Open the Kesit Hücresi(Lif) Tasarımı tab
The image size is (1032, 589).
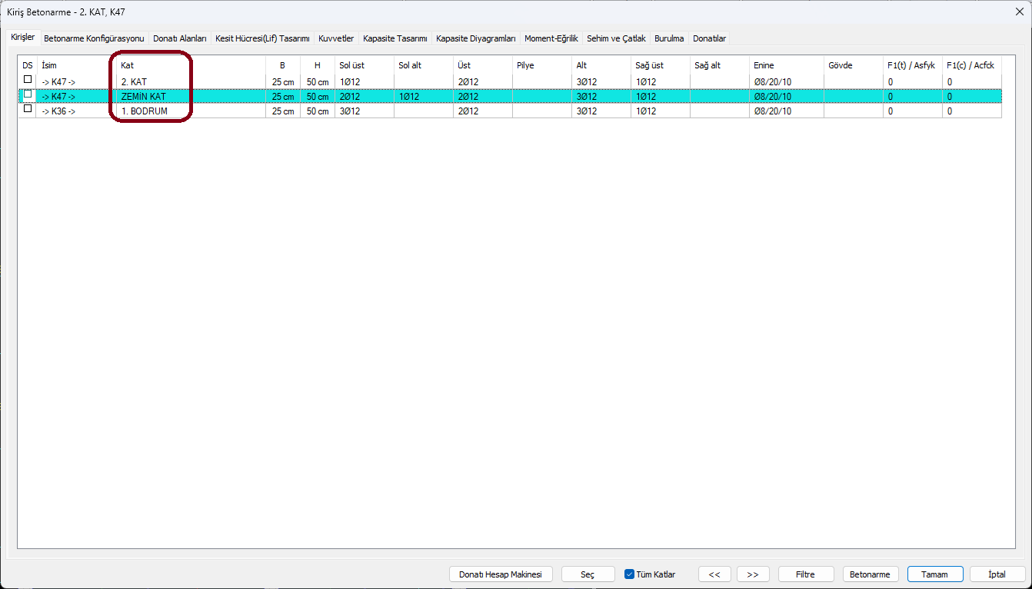(x=262, y=38)
